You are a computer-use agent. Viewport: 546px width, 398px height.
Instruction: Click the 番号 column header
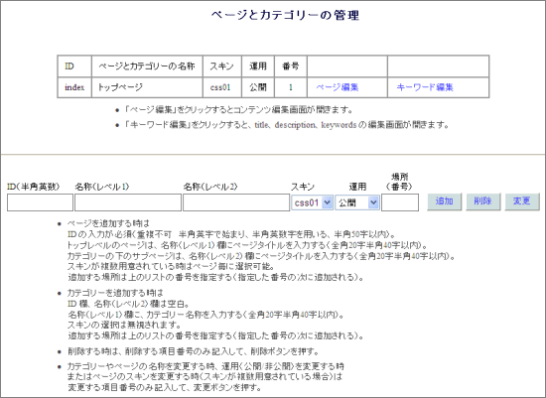pos(291,66)
